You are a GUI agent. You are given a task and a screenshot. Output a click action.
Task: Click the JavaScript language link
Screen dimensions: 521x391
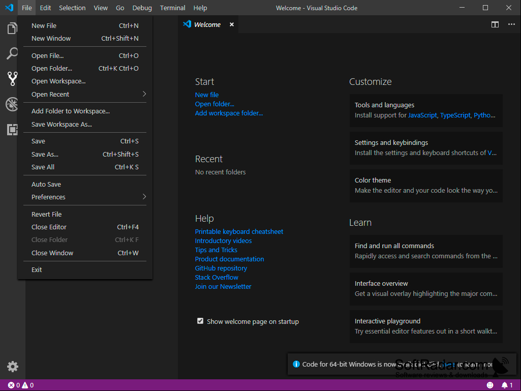tap(422, 115)
